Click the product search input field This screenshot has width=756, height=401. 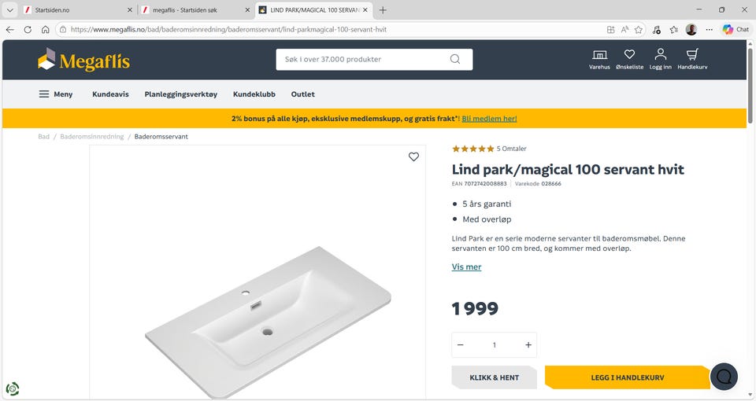362,59
